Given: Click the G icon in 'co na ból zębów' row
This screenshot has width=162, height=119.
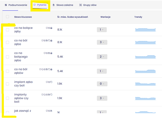Looking at the screenshot, I should (x=42, y=69).
